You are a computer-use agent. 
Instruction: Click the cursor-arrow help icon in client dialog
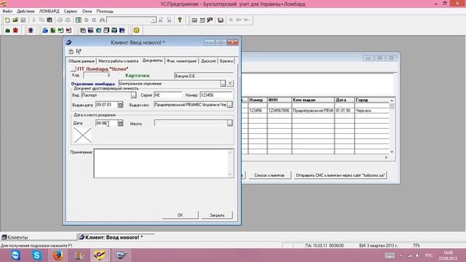tap(79, 52)
